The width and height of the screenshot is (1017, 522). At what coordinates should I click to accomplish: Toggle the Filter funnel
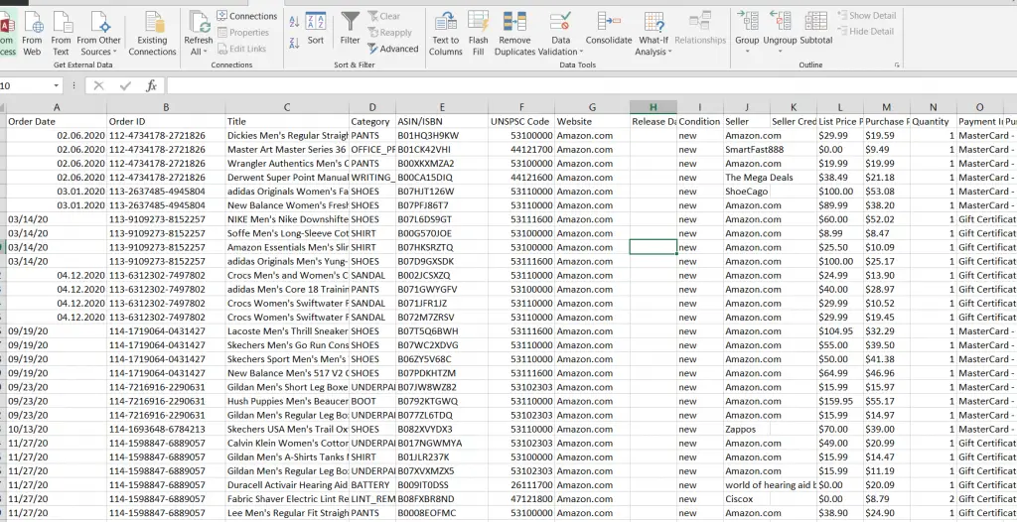pyautogui.click(x=351, y=29)
